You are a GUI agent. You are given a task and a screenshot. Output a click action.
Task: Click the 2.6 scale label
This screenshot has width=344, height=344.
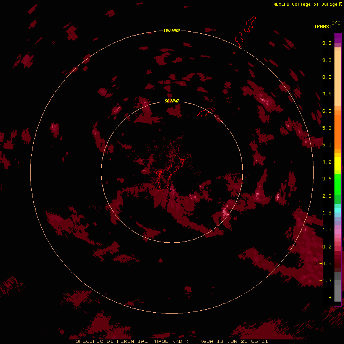[x=327, y=196]
